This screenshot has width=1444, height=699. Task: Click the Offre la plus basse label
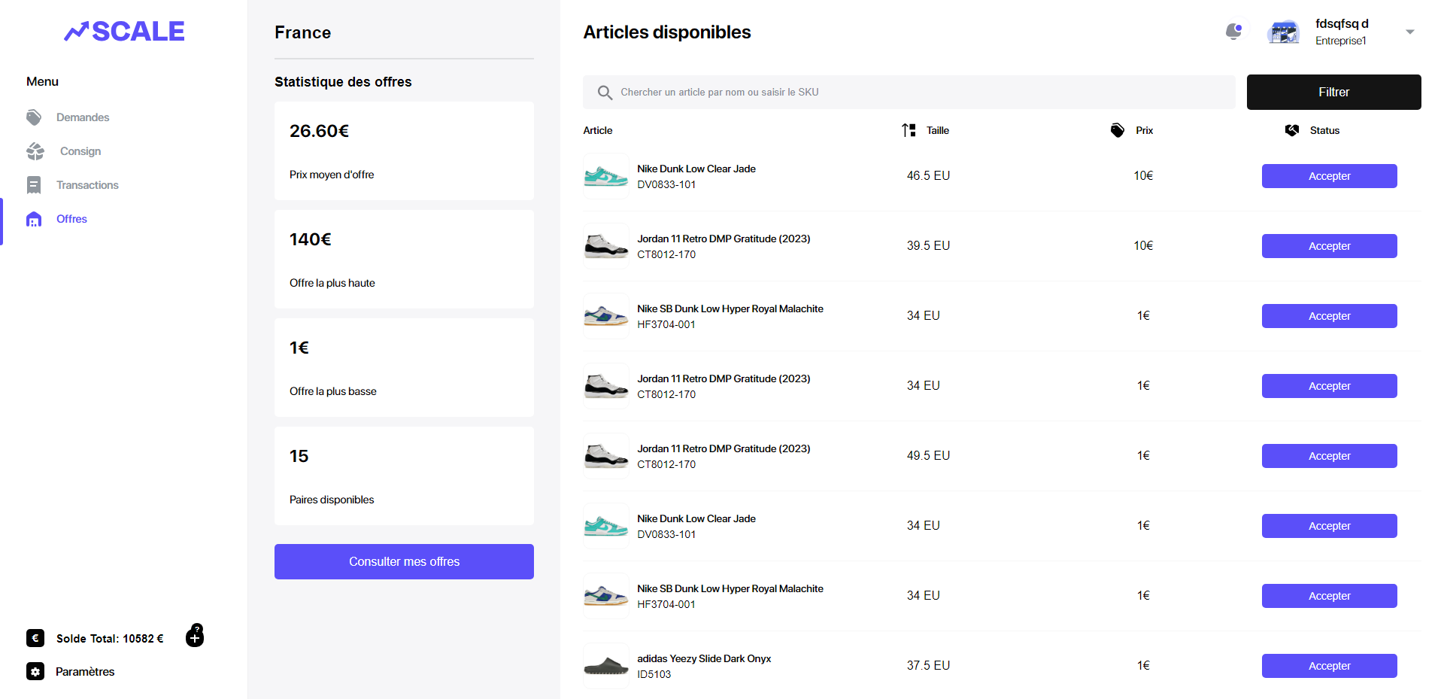click(x=332, y=391)
